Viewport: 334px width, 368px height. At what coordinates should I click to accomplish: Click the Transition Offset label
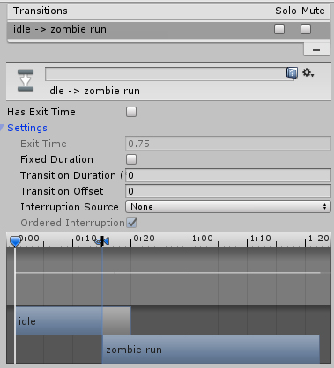(62, 191)
